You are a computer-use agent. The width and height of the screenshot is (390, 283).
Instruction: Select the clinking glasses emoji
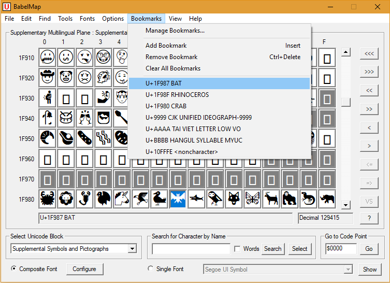[x=84, y=118]
